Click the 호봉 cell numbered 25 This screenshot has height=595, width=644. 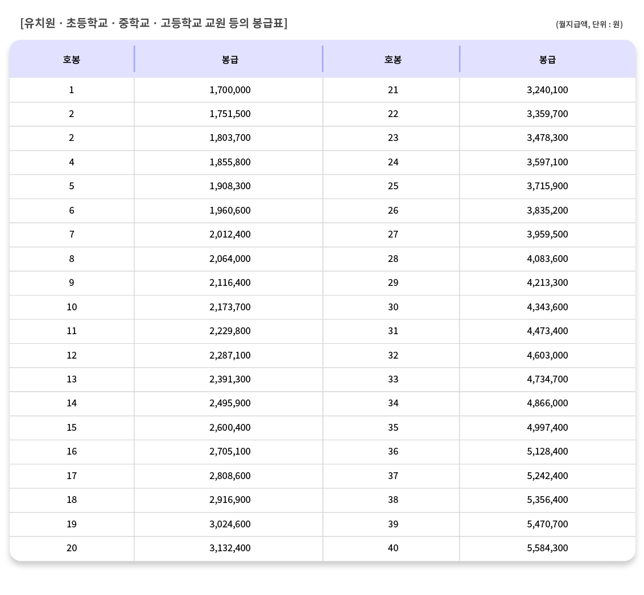coord(393,186)
